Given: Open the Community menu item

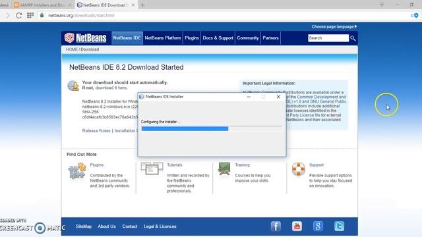Looking at the screenshot, I should coord(248,38).
